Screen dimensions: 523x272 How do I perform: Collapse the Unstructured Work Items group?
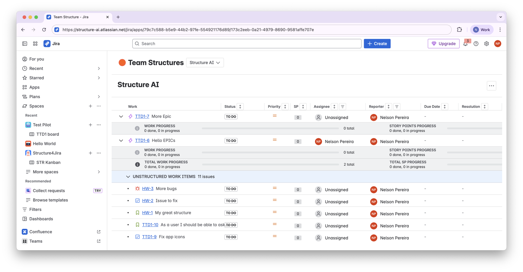(128, 176)
